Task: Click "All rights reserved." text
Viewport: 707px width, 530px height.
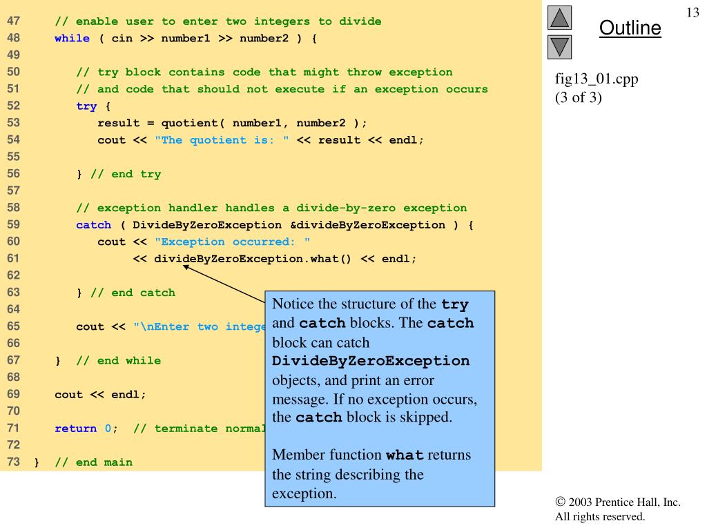Action: pyautogui.click(x=600, y=516)
